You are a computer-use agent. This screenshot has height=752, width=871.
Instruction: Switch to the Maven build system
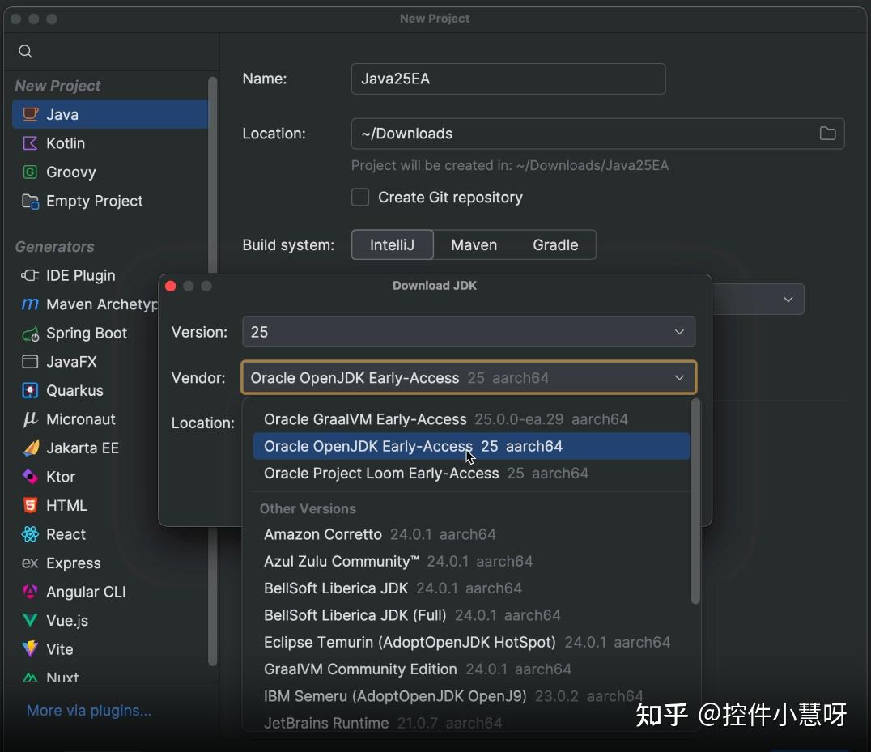coord(474,244)
